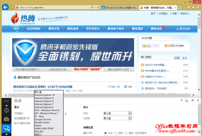Click the 反馈建议 link
This screenshot has width=202, height=136.
[164, 13]
